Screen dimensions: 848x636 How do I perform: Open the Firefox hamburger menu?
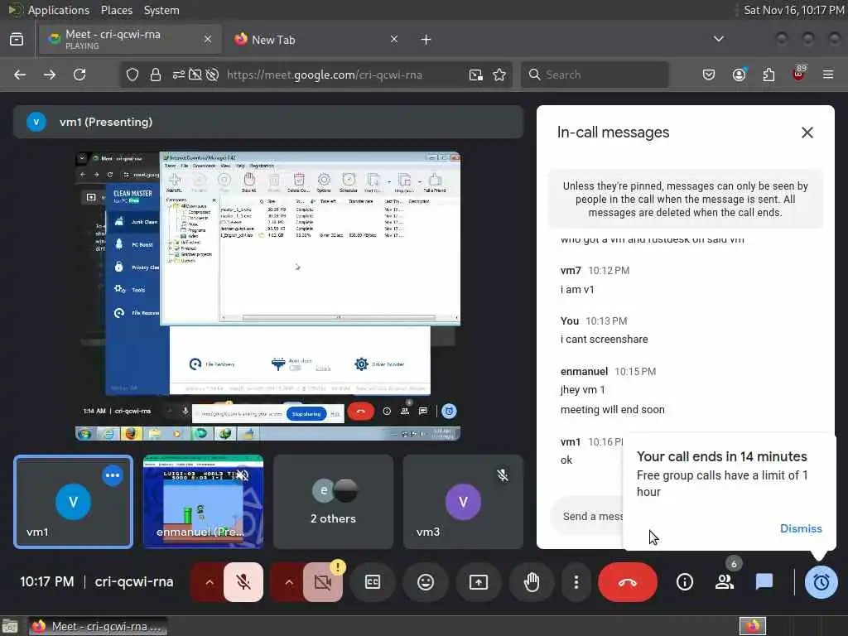tap(828, 75)
